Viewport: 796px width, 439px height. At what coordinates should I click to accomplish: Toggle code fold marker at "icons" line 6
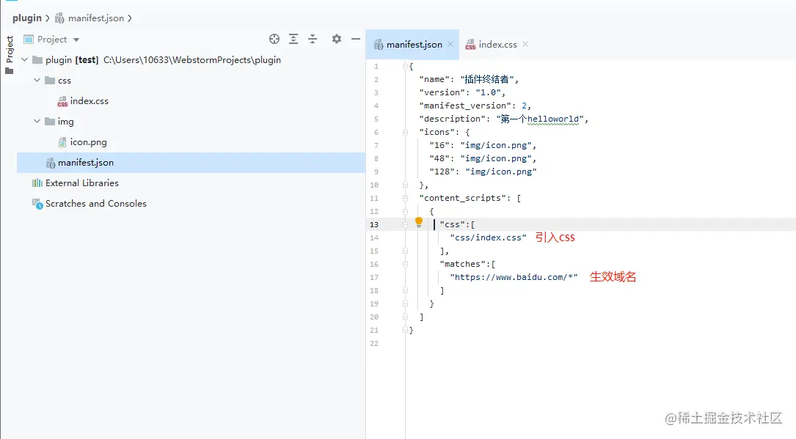pos(405,132)
